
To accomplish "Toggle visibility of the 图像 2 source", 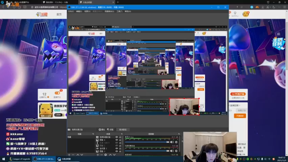I will [117, 146].
